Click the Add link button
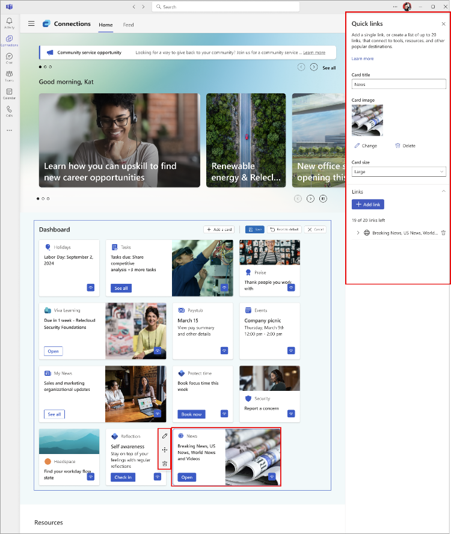451x534 pixels. pos(368,204)
